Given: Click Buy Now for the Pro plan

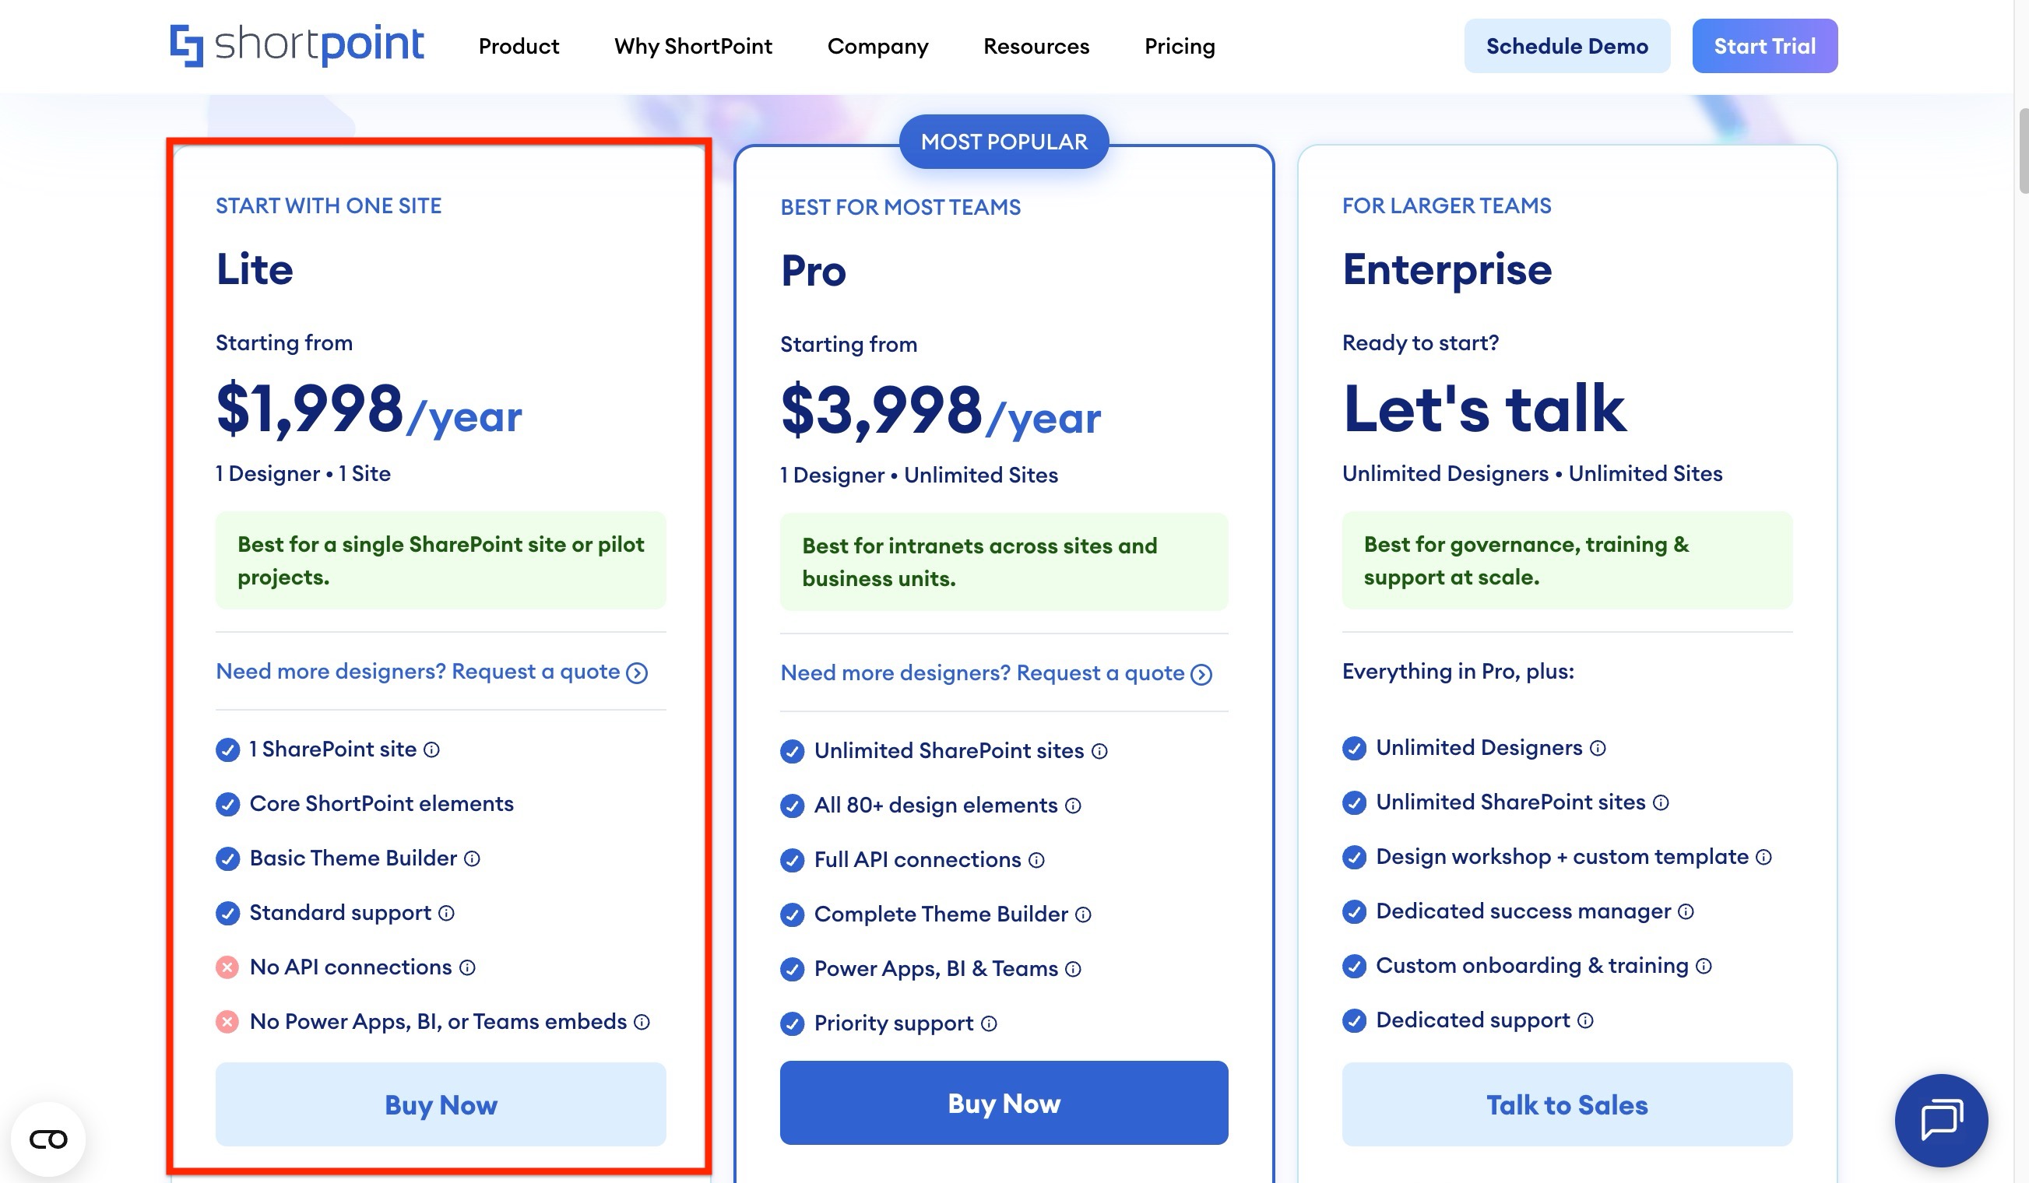Looking at the screenshot, I should tap(1004, 1104).
